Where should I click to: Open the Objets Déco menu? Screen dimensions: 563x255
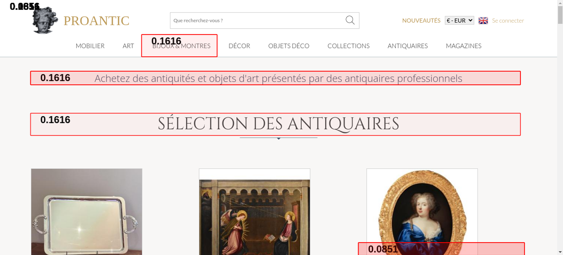(x=289, y=46)
